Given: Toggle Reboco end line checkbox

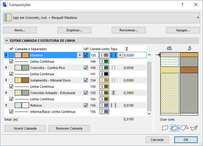Looking at the screenshot, I should point(86,105).
